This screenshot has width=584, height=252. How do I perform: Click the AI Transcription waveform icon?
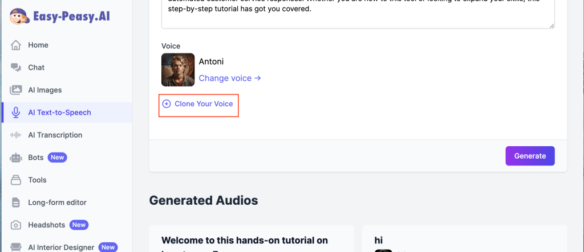(x=16, y=135)
